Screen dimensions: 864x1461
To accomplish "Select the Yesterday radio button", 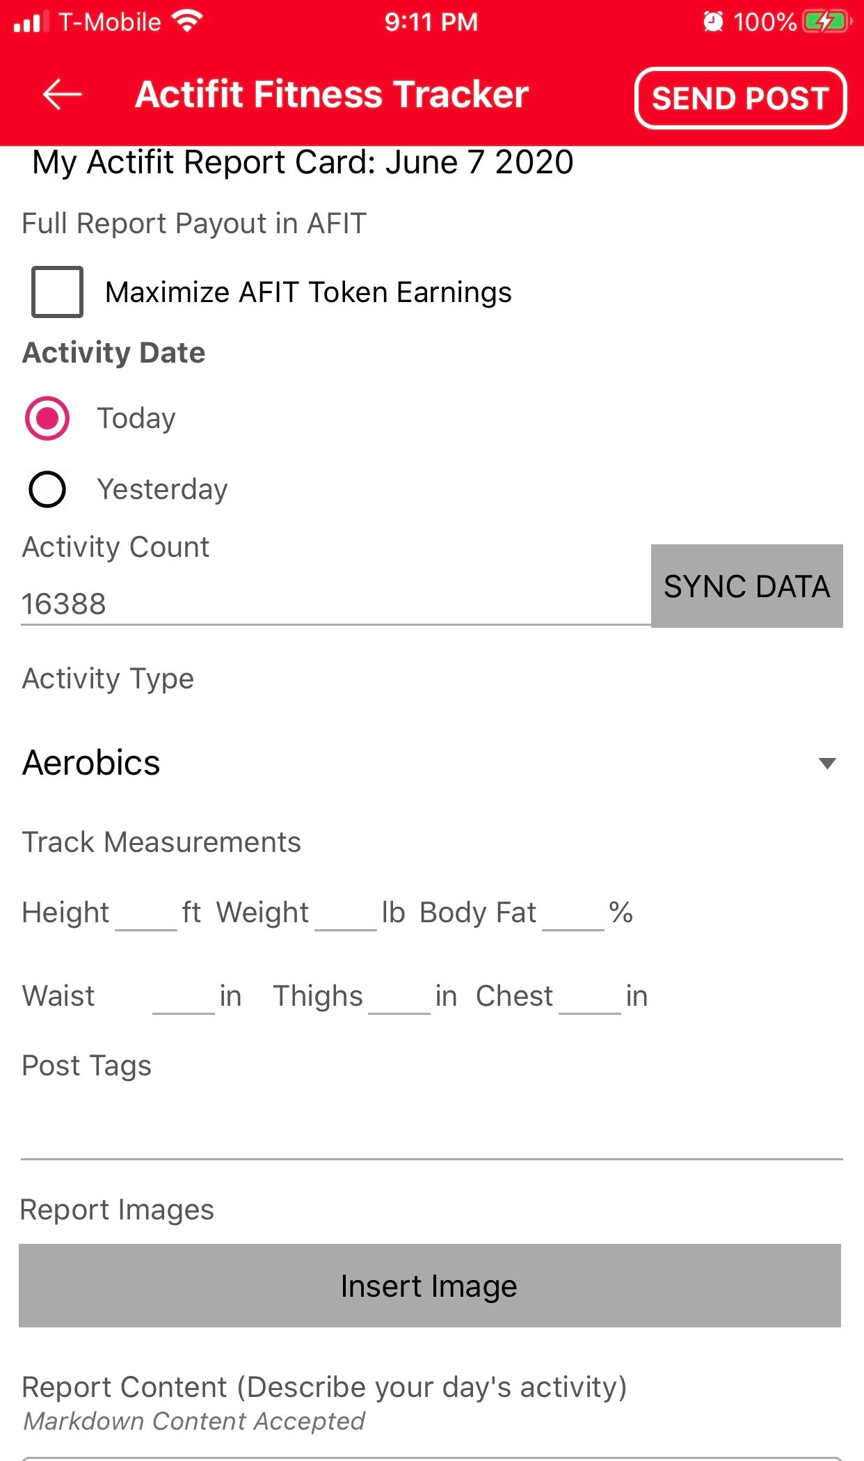I will pos(47,489).
